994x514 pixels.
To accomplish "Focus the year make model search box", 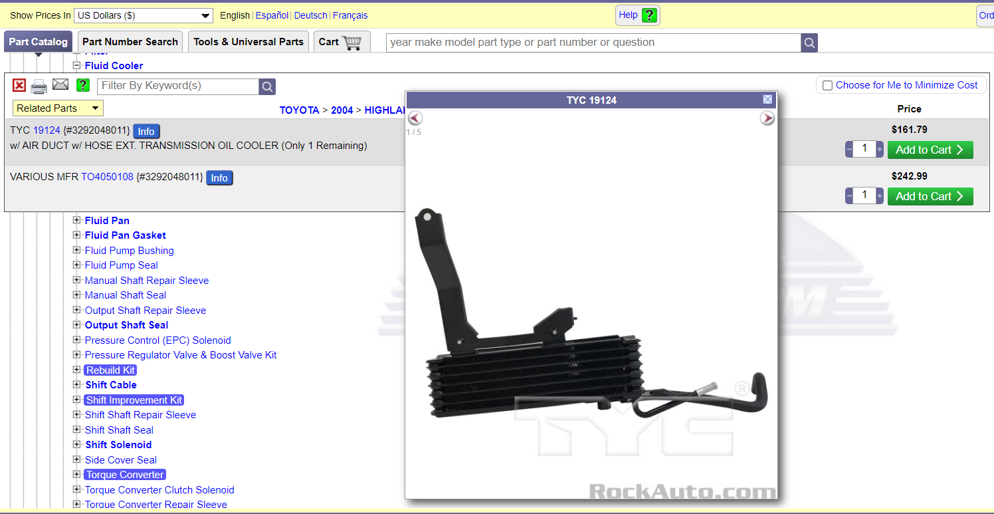I will pyautogui.click(x=593, y=43).
